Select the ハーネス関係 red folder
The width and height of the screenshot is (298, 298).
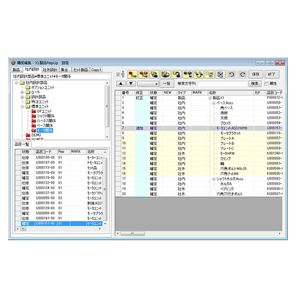tap(44, 121)
